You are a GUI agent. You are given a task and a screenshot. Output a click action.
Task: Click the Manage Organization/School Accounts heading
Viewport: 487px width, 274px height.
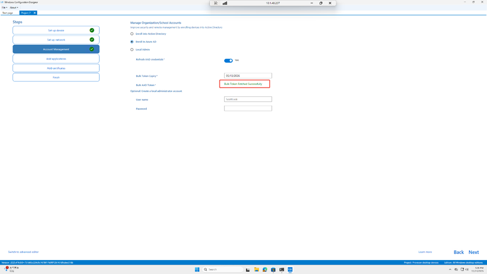pos(156,22)
